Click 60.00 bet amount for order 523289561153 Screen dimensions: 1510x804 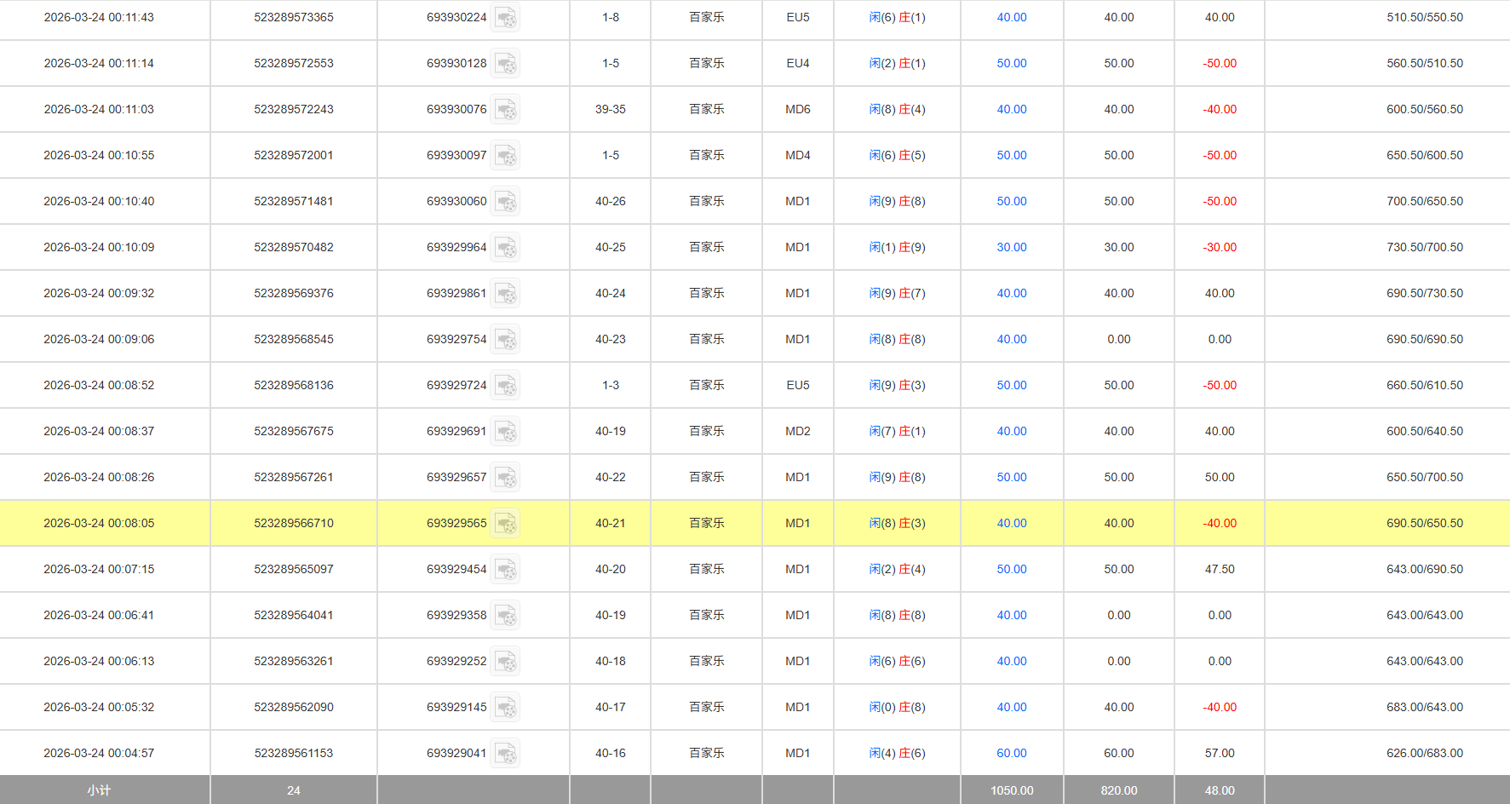tap(1011, 753)
